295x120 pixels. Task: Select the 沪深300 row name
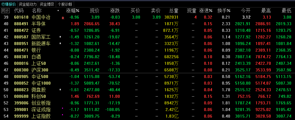point(40,70)
